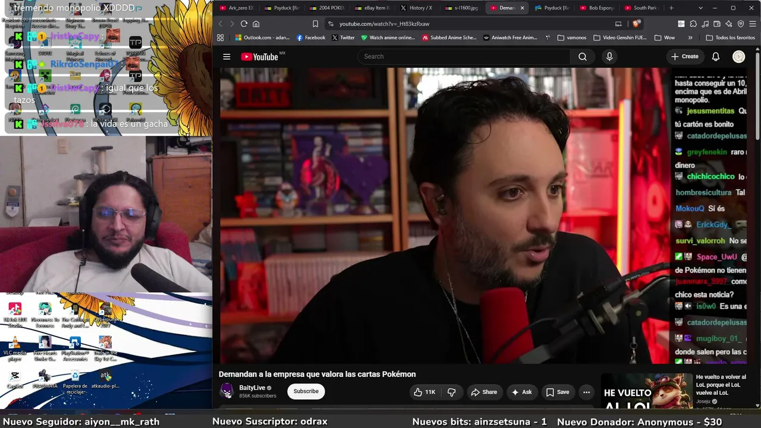Save the video to a playlist
This screenshot has width=761, height=428.
[x=558, y=392]
